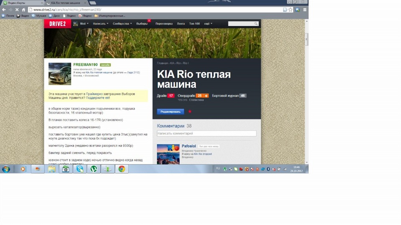Open the Chrome menu (three lines) icon
The width and height of the screenshot is (401, 225).
coord(305,10)
